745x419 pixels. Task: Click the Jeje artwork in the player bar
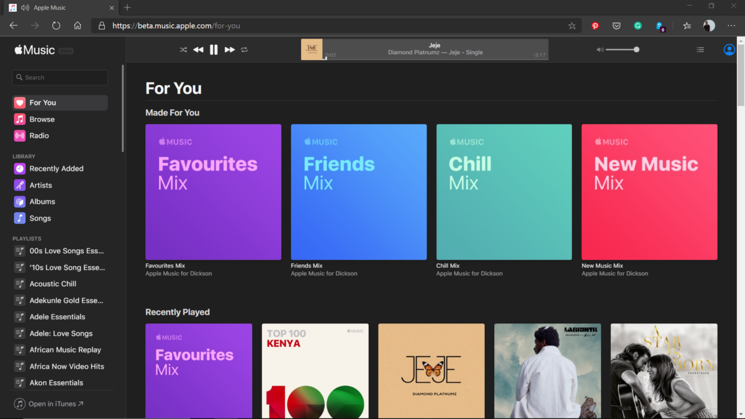coord(312,50)
